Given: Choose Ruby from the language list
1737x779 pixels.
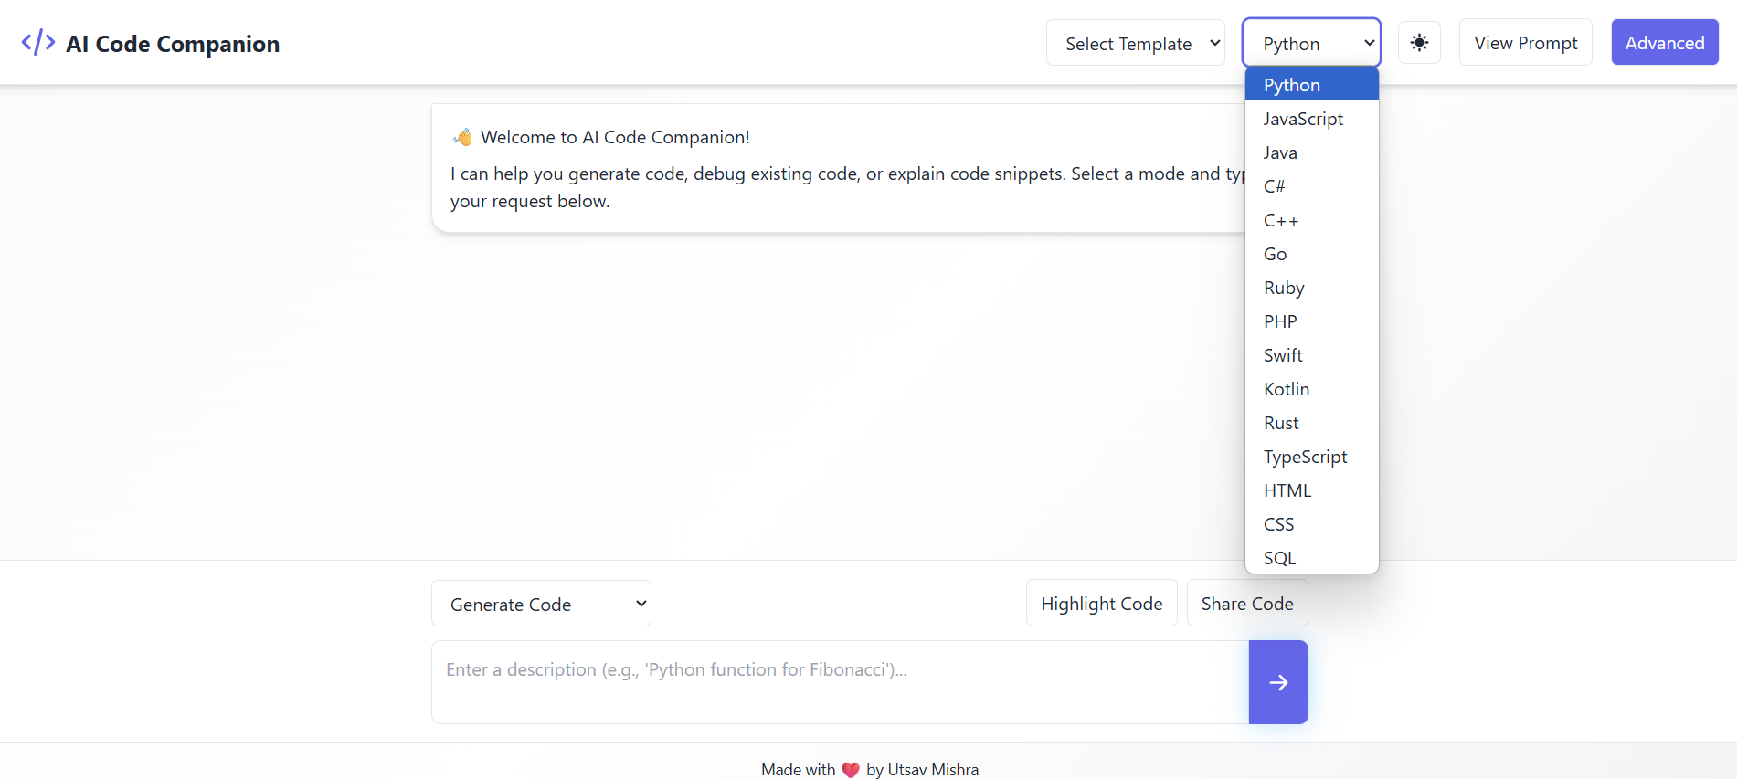Looking at the screenshot, I should (x=1311, y=288).
